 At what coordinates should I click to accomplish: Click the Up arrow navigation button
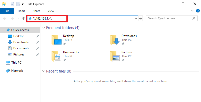(24, 18)
